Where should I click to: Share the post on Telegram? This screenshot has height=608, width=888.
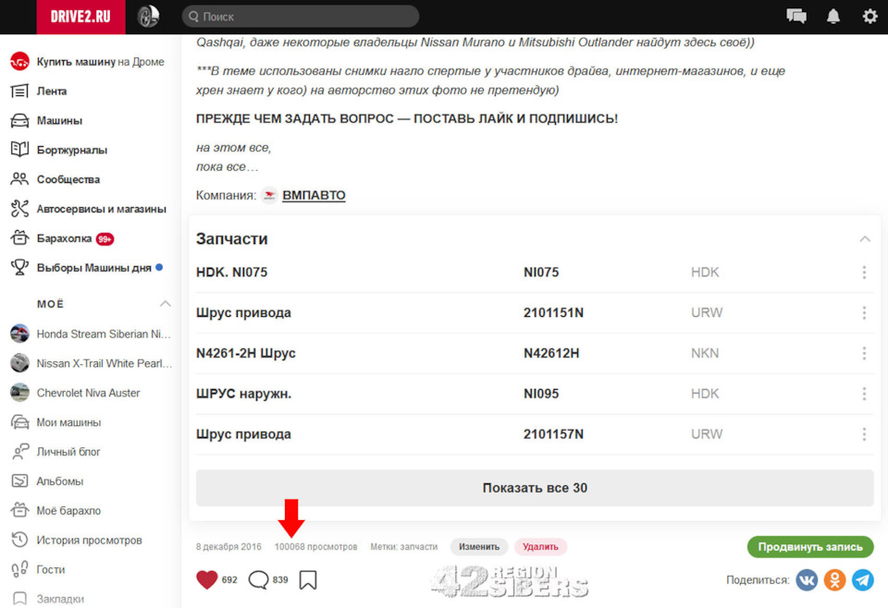(x=862, y=579)
